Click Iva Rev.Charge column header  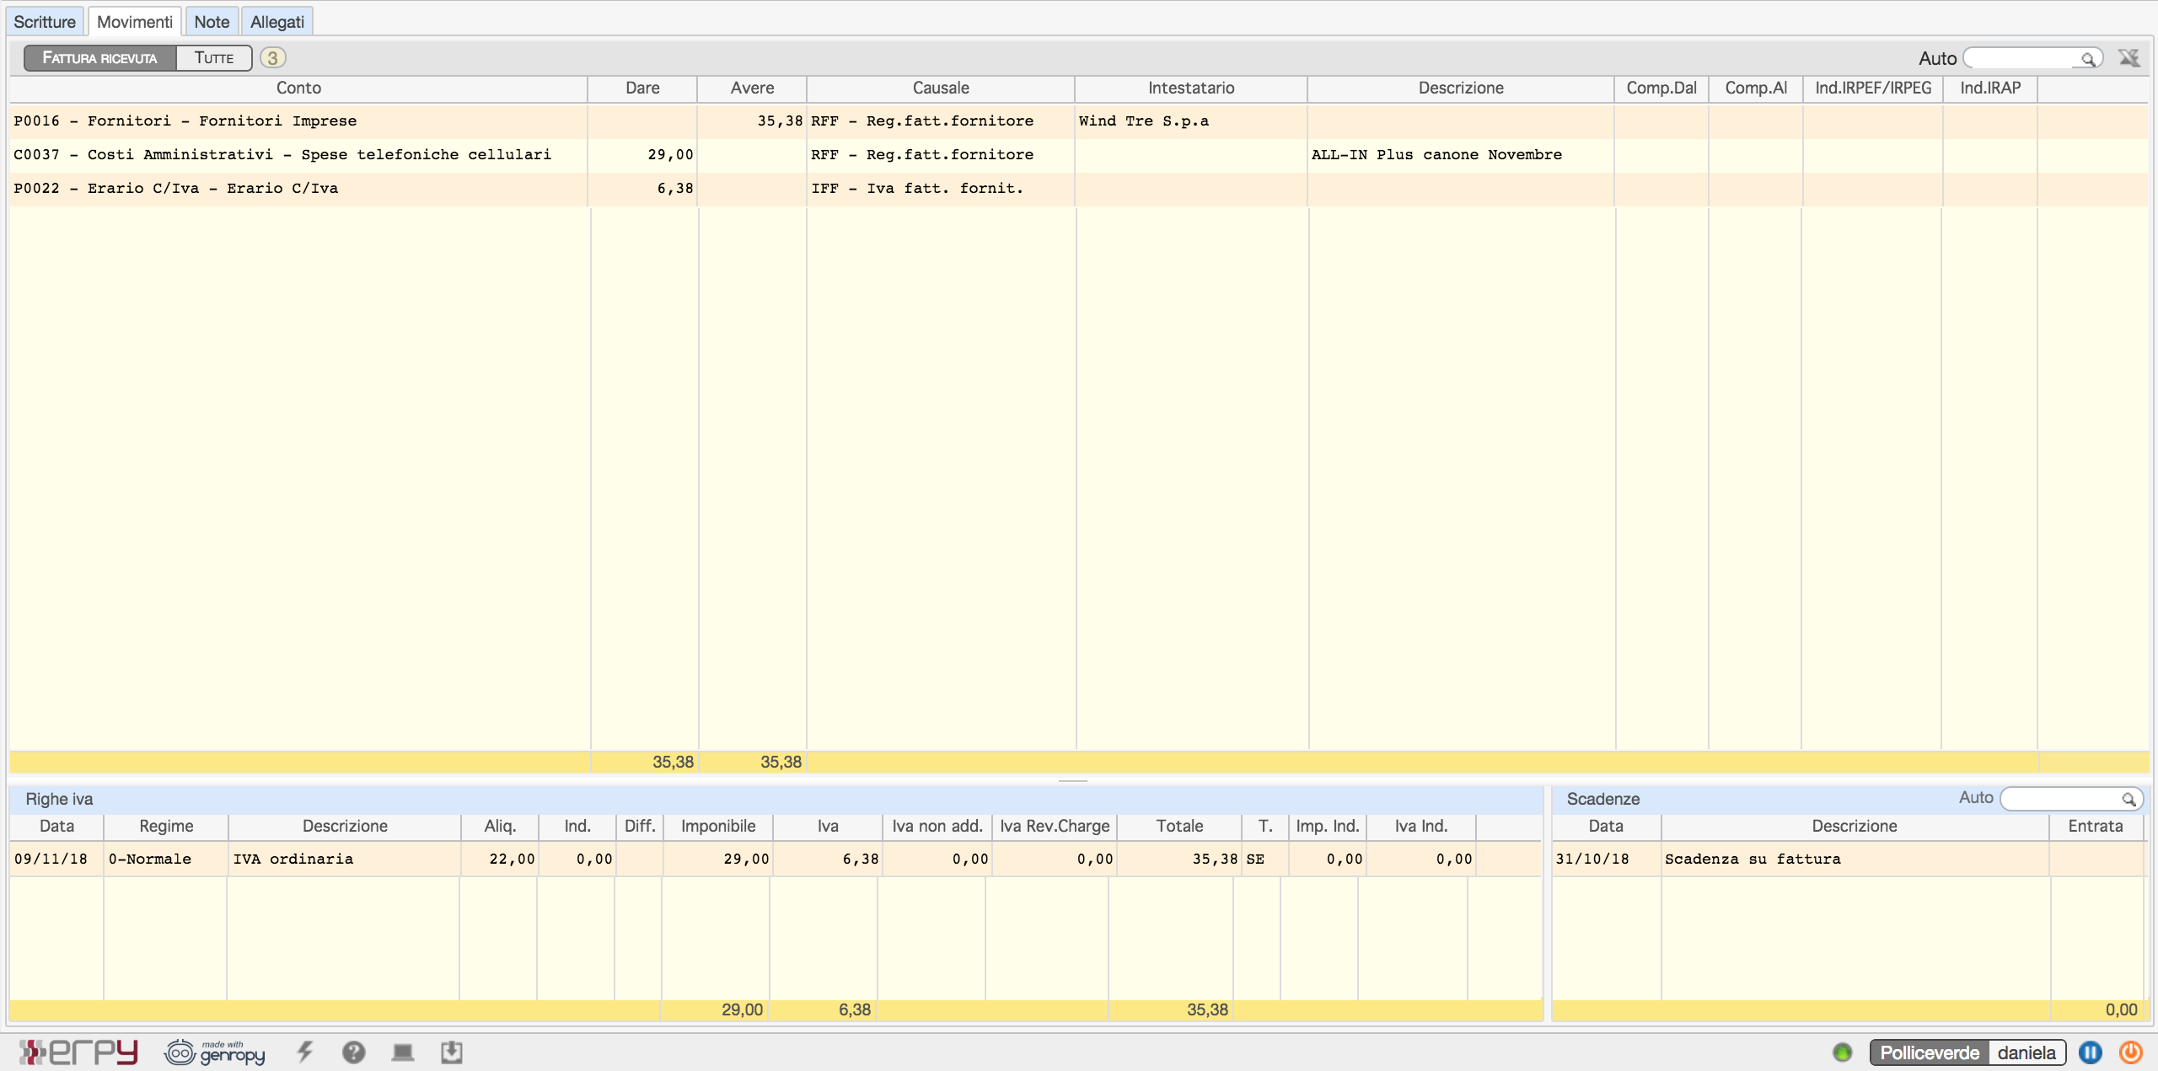click(x=1055, y=827)
